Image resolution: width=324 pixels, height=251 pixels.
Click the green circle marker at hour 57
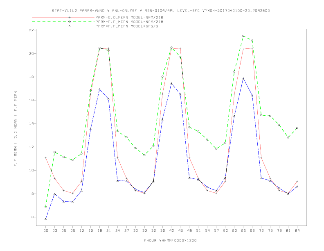(216, 149)
